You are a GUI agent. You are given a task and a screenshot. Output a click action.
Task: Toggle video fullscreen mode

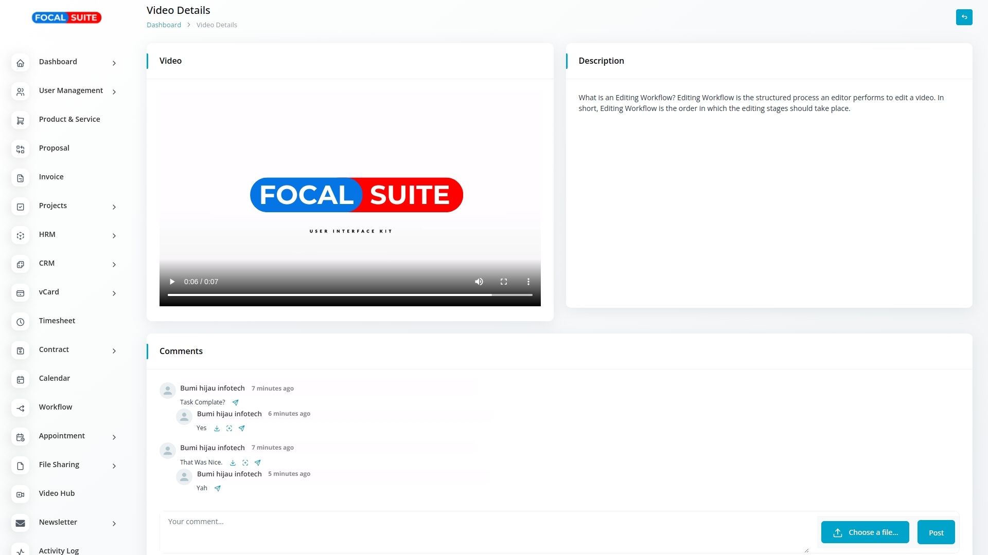point(503,282)
